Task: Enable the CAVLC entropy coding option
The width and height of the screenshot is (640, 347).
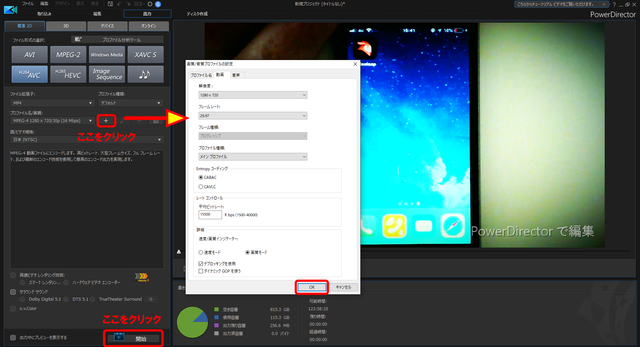Action: (x=201, y=187)
